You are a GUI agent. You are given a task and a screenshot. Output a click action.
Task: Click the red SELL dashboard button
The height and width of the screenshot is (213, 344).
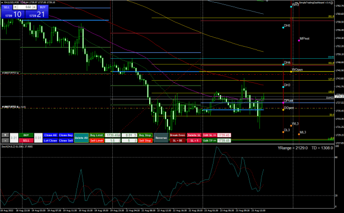click(x=26, y=141)
